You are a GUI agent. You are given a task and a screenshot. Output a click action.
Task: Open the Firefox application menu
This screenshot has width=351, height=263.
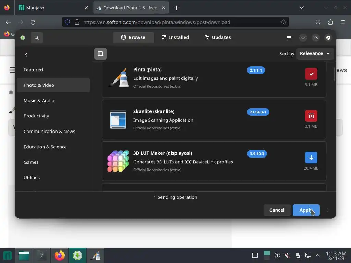click(x=343, y=22)
